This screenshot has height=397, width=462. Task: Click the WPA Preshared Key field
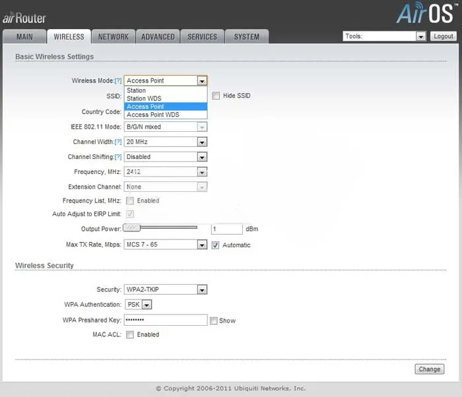(x=166, y=320)
